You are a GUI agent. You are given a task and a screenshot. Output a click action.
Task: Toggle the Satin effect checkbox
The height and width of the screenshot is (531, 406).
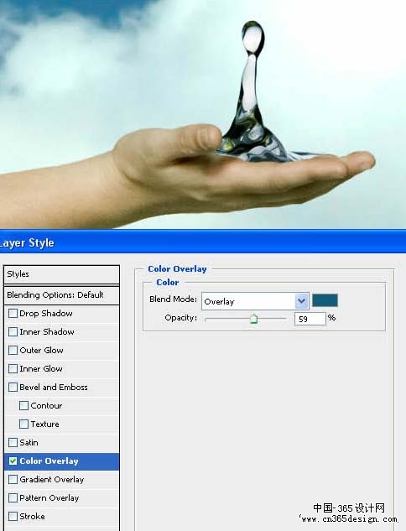click(x=13, y=442)
